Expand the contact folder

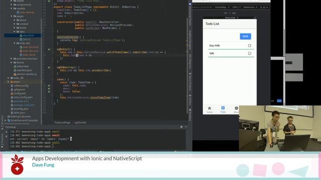point(15,24)
